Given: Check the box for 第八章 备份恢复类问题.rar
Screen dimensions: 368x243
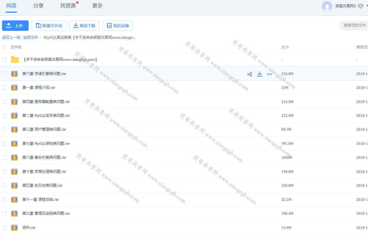Looking at the screenshot, I should point(4,158).
